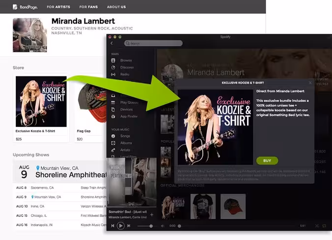Close the Exclusive Koozie & T-Shirt dialog
332x240 pixels.
310,83
